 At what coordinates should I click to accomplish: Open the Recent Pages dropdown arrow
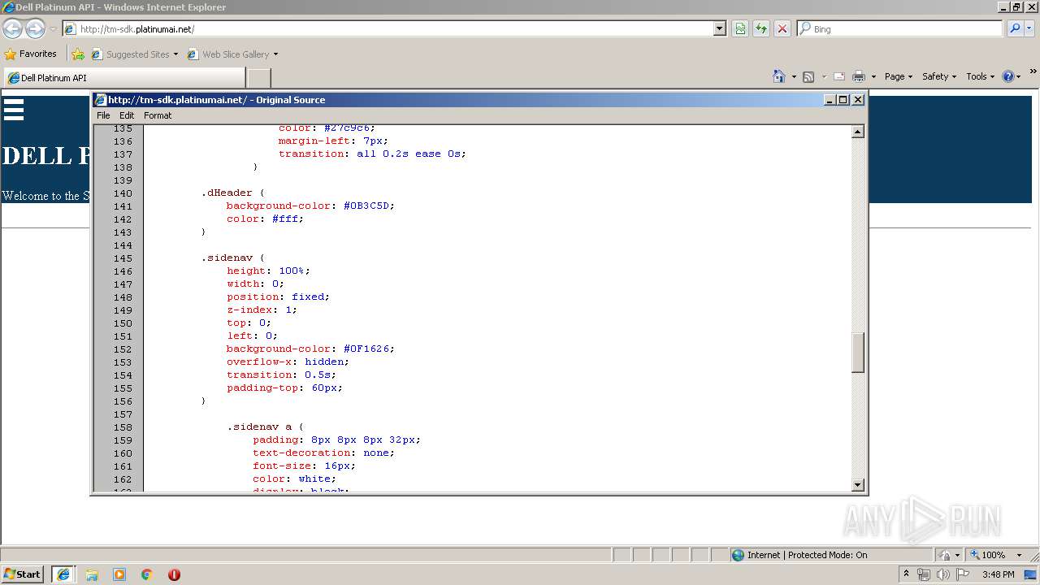coord(53,29)
